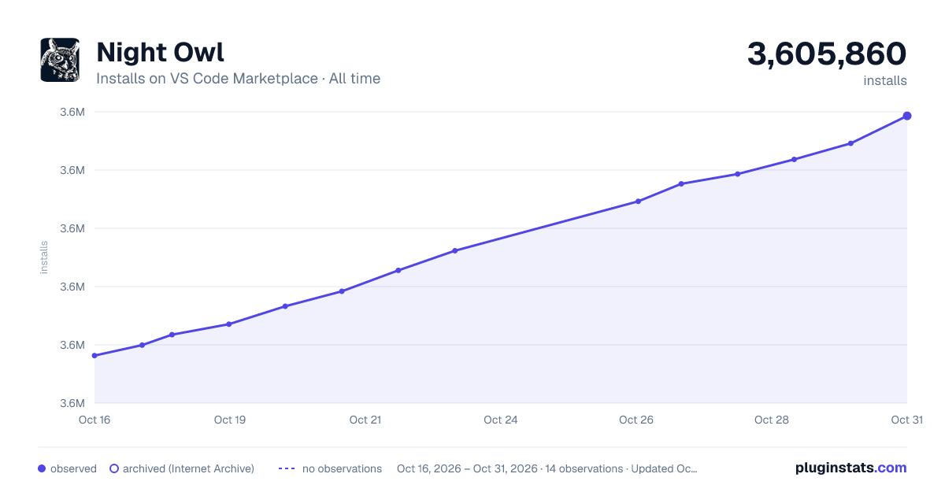The width and height of the screenshot is (945, 496).
Task: Click the 'observed' legend label
Action: click(73, 468)
